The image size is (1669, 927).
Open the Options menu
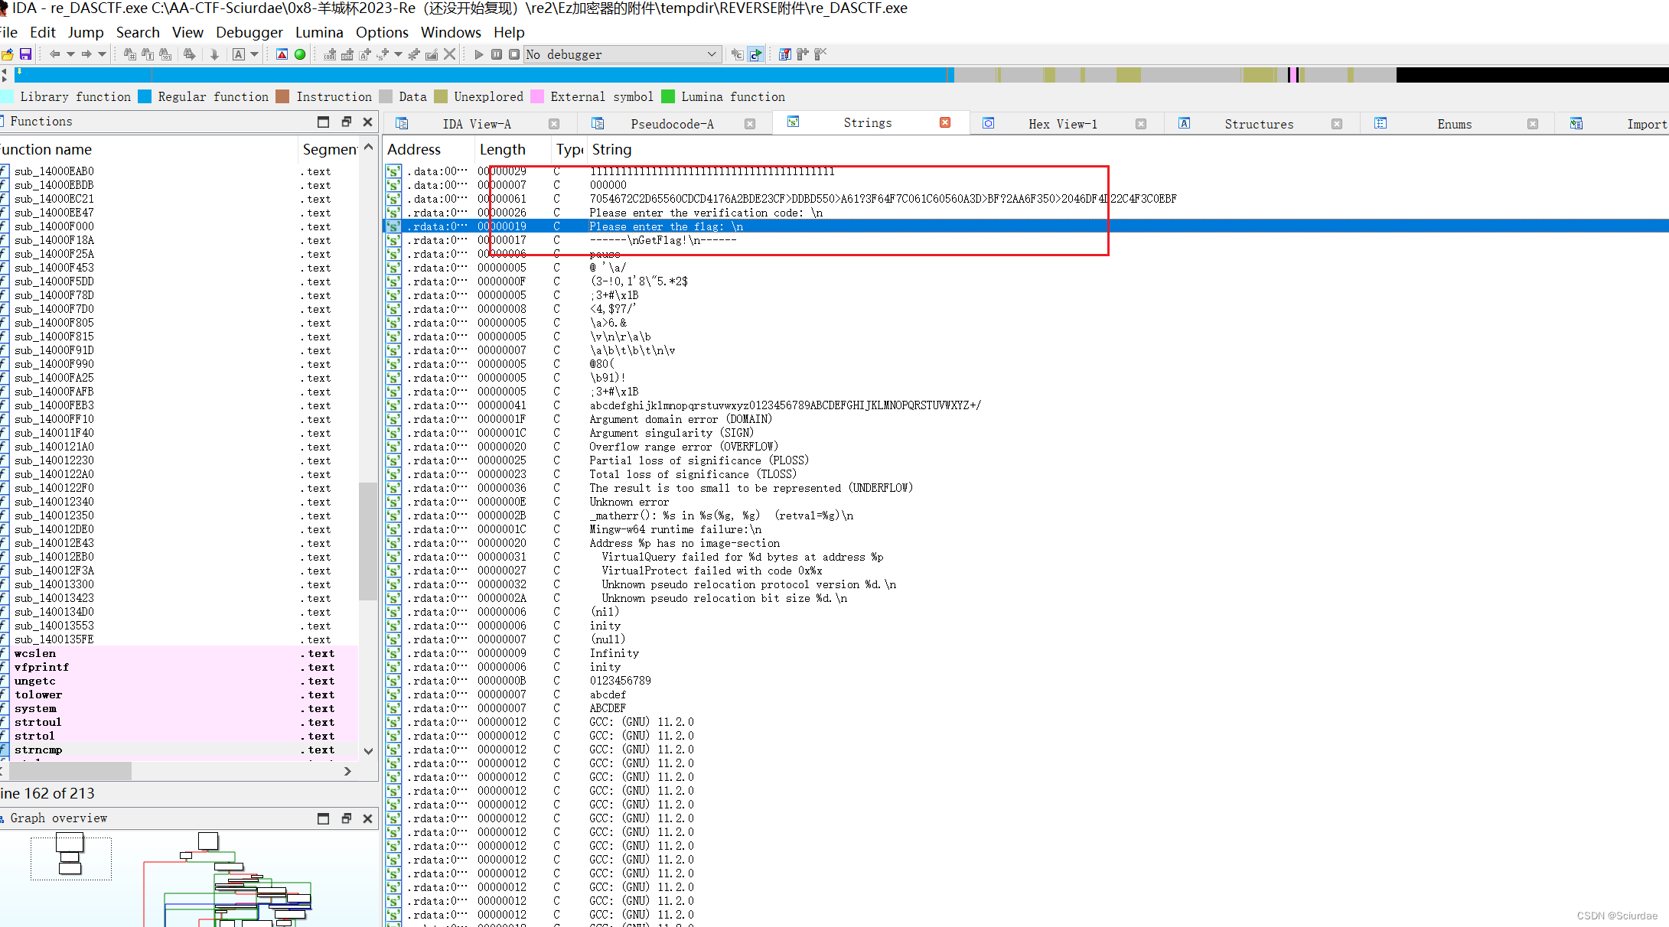tap(382, 32)
